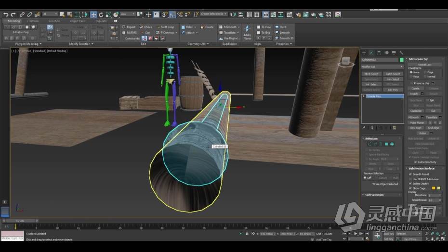Select Element sub-object level icon
448x252 pixels.
[x=392, y=144]
